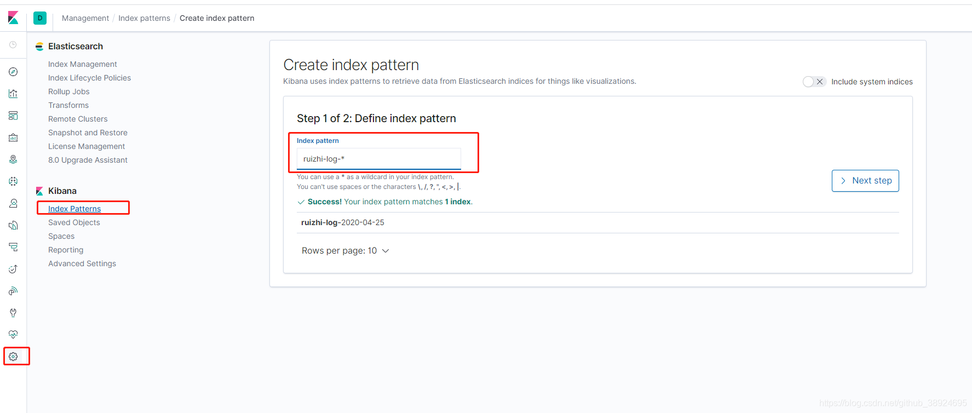Select Index Patterns under Kibana

(74, 209)
